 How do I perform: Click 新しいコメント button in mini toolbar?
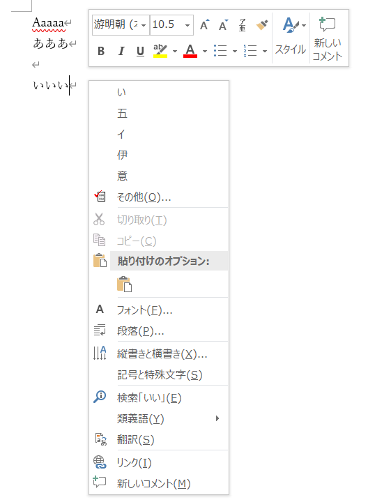tap(327, 38)
